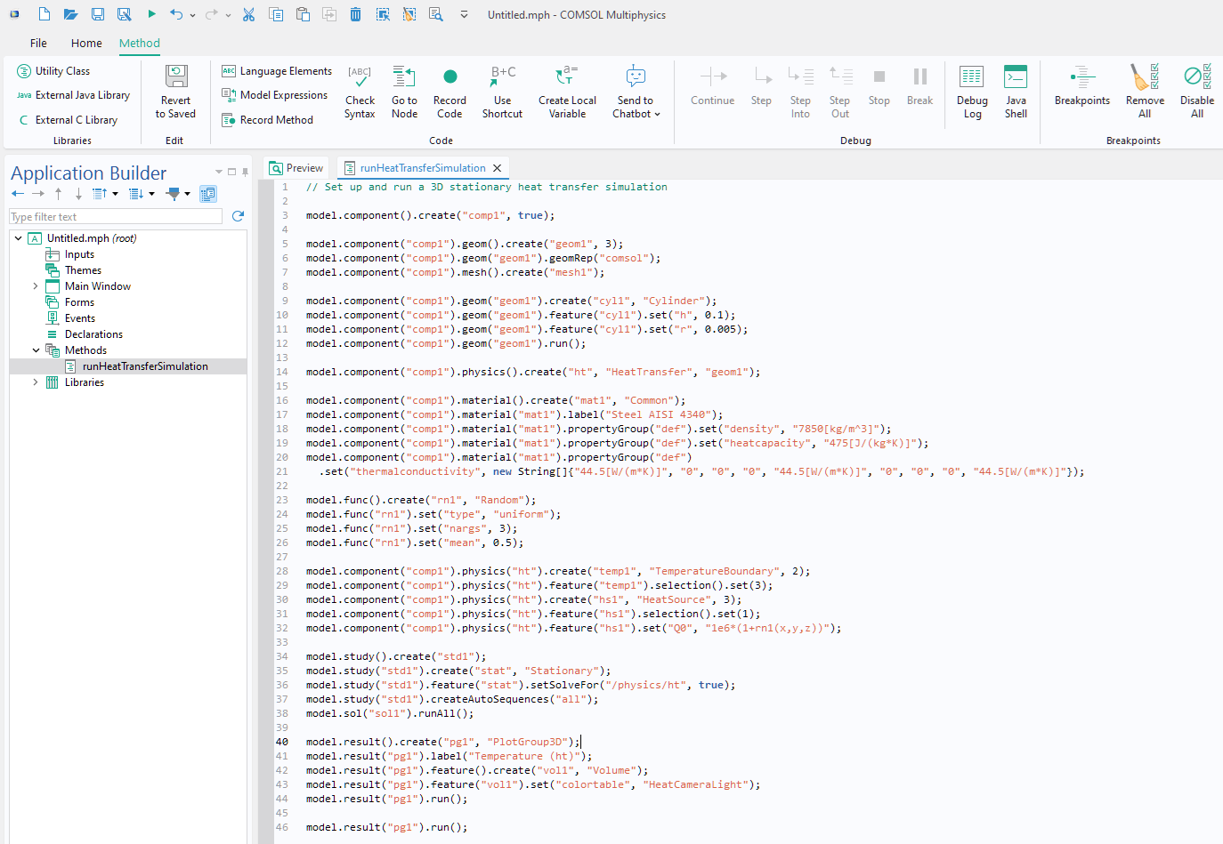Delete using the trash can icon
The image size is (1223, 844).
355,14
